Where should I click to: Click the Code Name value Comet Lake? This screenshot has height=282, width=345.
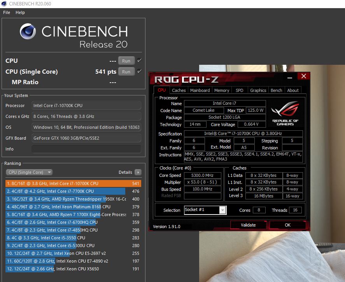204,110
